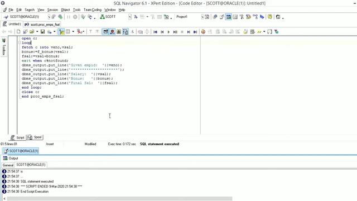Select the Spool tab
357x201 pixels.
point(35,137)
